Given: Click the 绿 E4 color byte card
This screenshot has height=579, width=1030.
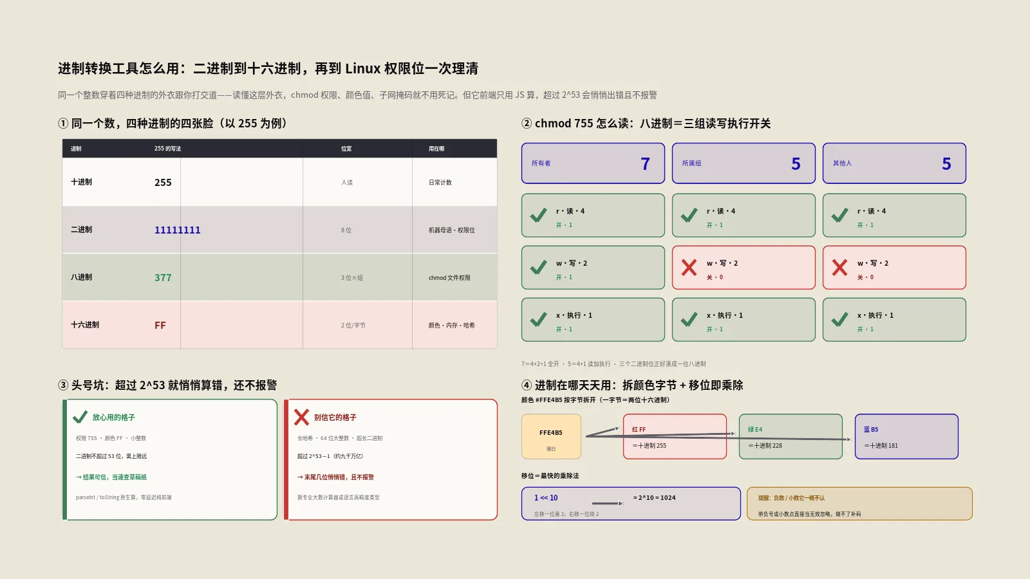Looking at the screenshot, I should point(791,437).
